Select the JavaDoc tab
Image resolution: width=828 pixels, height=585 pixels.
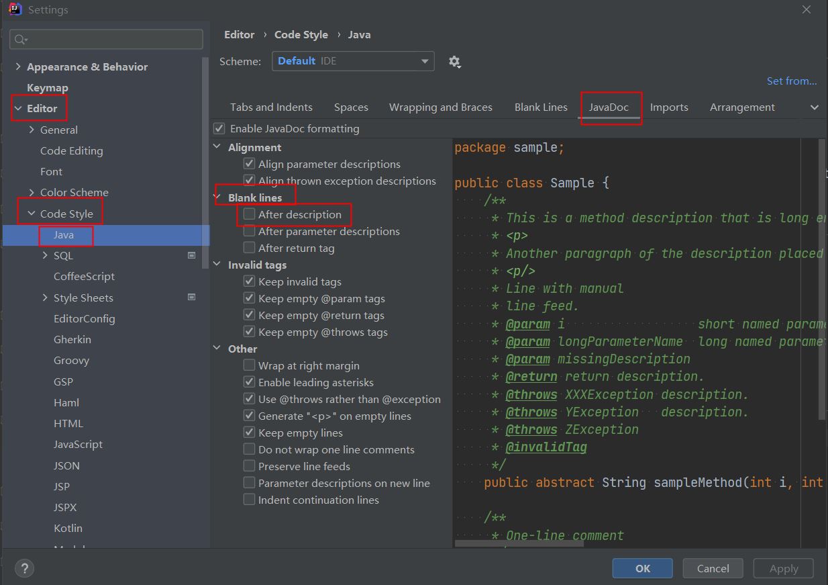pos(609,107)
